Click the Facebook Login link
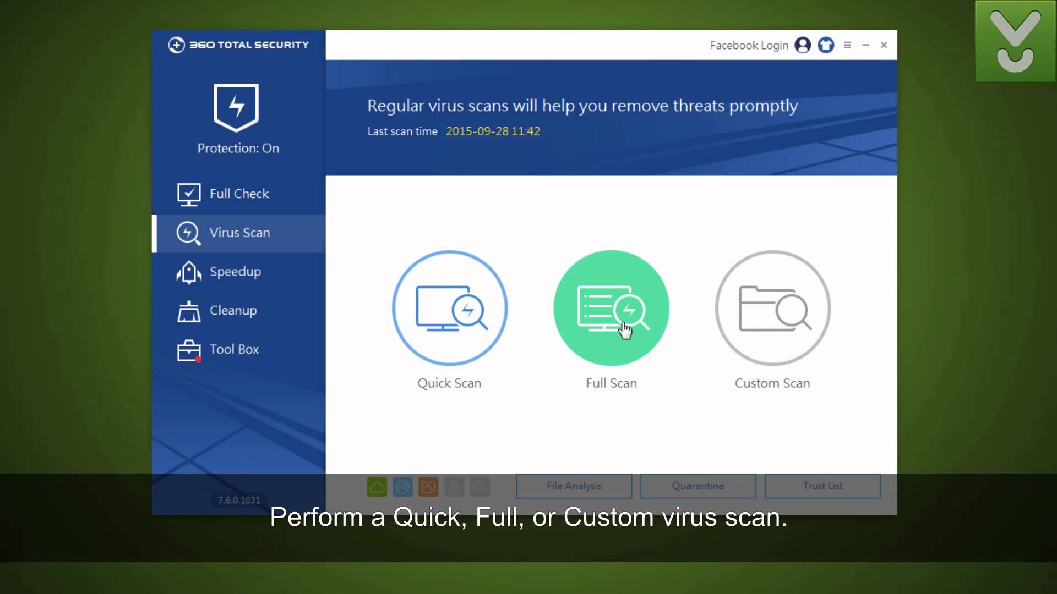The width and height of the screenshot is (1057, 594). pyautogui.click(x=749, y=45)
